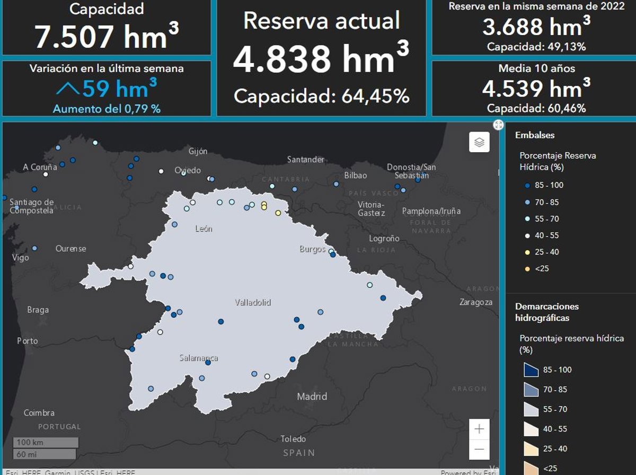
Task: Open the map layers list button
Action: (479, 142)
